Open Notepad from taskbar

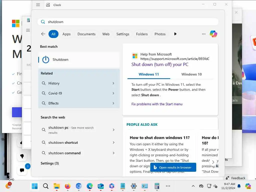(122, 186)
